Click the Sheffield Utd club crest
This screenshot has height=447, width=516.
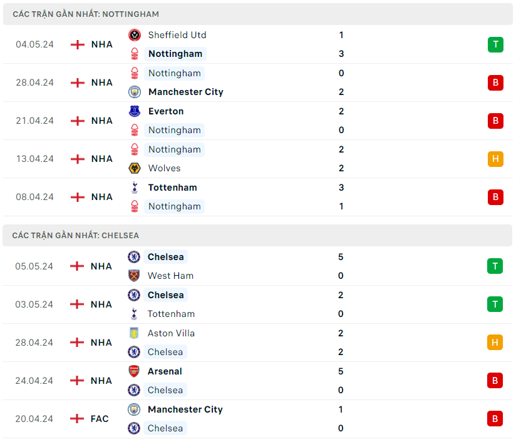click(135, 35)
